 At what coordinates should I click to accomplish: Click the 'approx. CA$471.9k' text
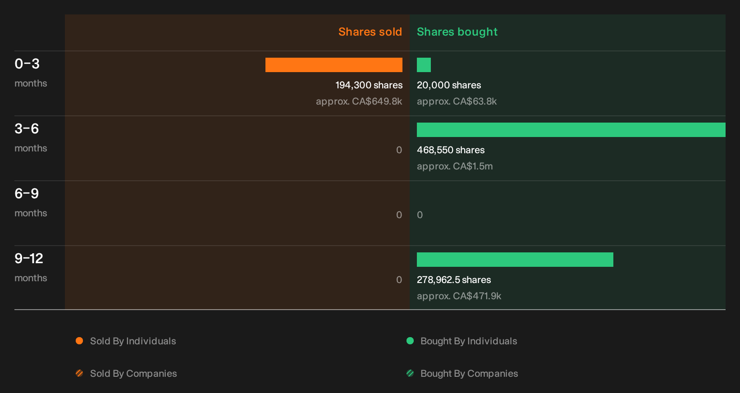pos(459,296)
